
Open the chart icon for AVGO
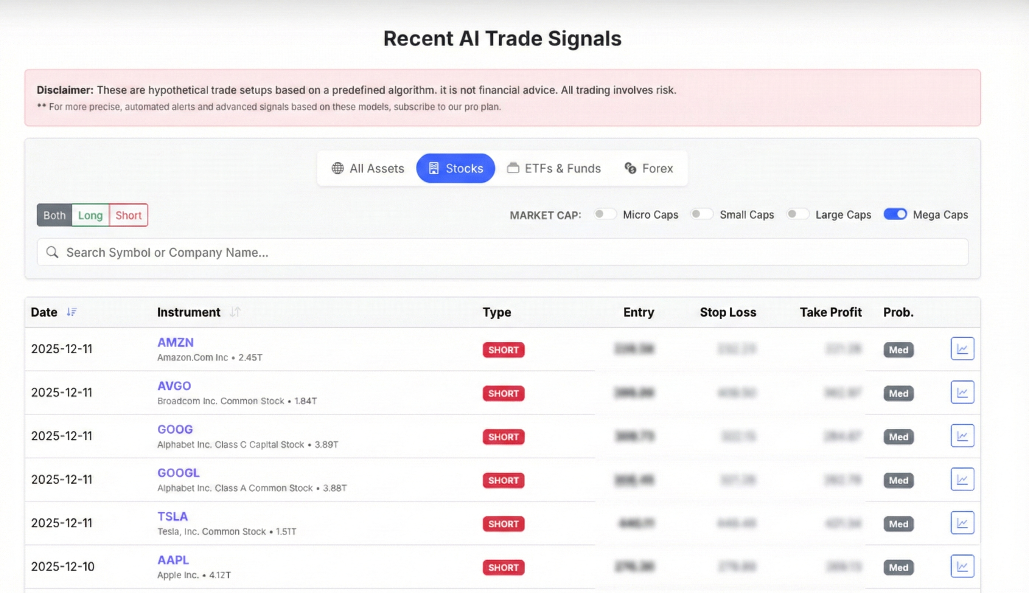coord(962,392)
